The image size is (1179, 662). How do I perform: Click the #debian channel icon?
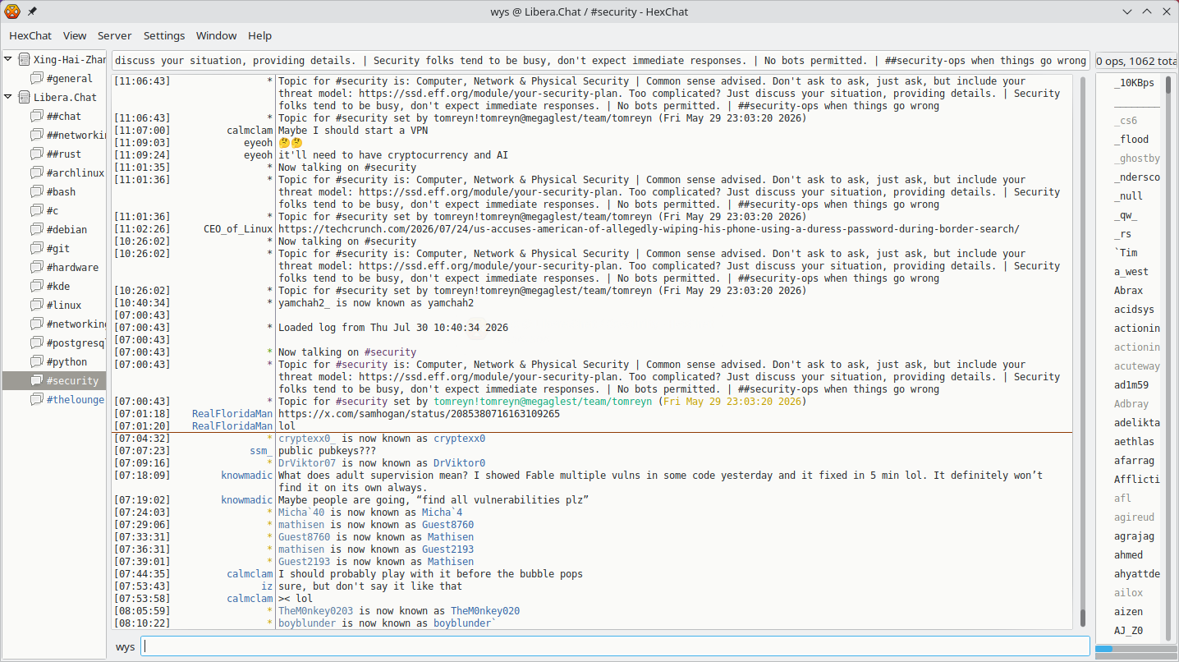[36, 230]
